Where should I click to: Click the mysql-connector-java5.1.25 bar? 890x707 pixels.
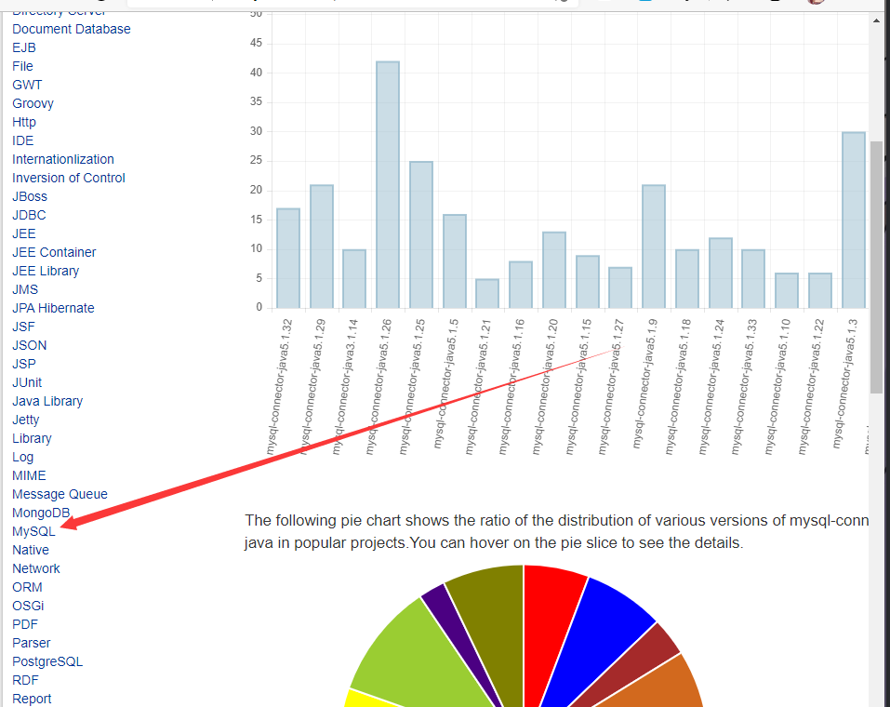pos(421,235)
